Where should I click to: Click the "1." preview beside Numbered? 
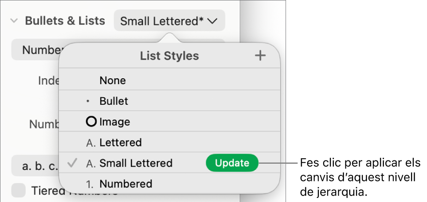pos(91,184)
